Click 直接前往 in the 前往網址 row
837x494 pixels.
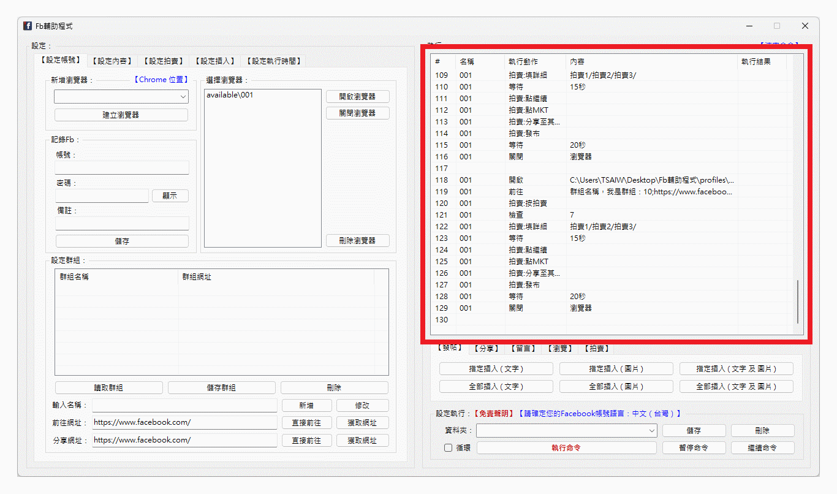307,423
